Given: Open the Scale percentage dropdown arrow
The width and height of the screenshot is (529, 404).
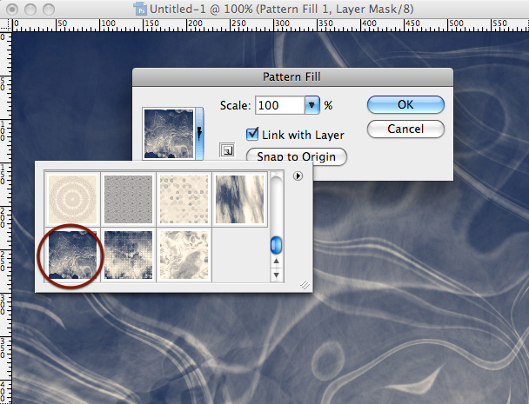Looking at the screenshot, I should 312,105.
